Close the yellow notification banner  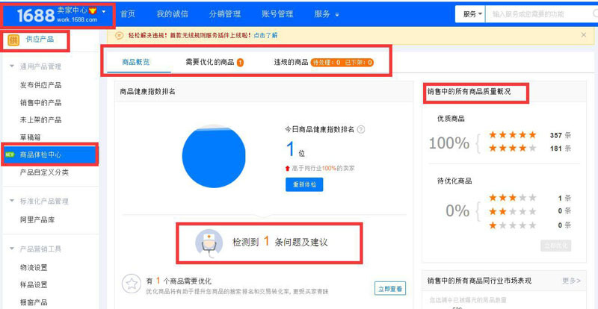(583, 35)
